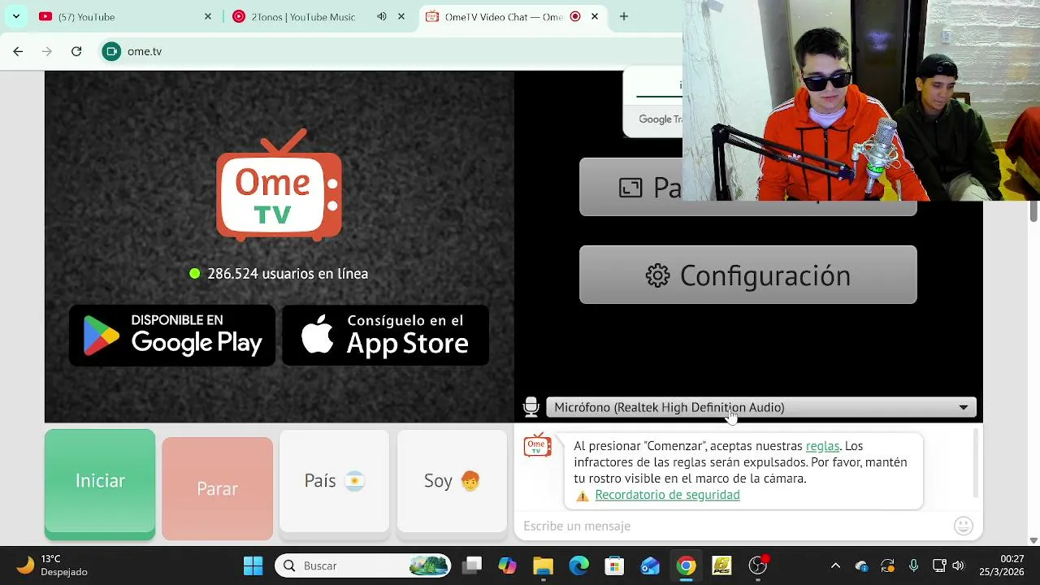Click the camera-in-use icon in the address bar
The width and height of the screenshot is (1040, 585).
point(111,51)
